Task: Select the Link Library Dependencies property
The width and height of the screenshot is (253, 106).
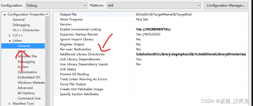Action: (80, 59)
